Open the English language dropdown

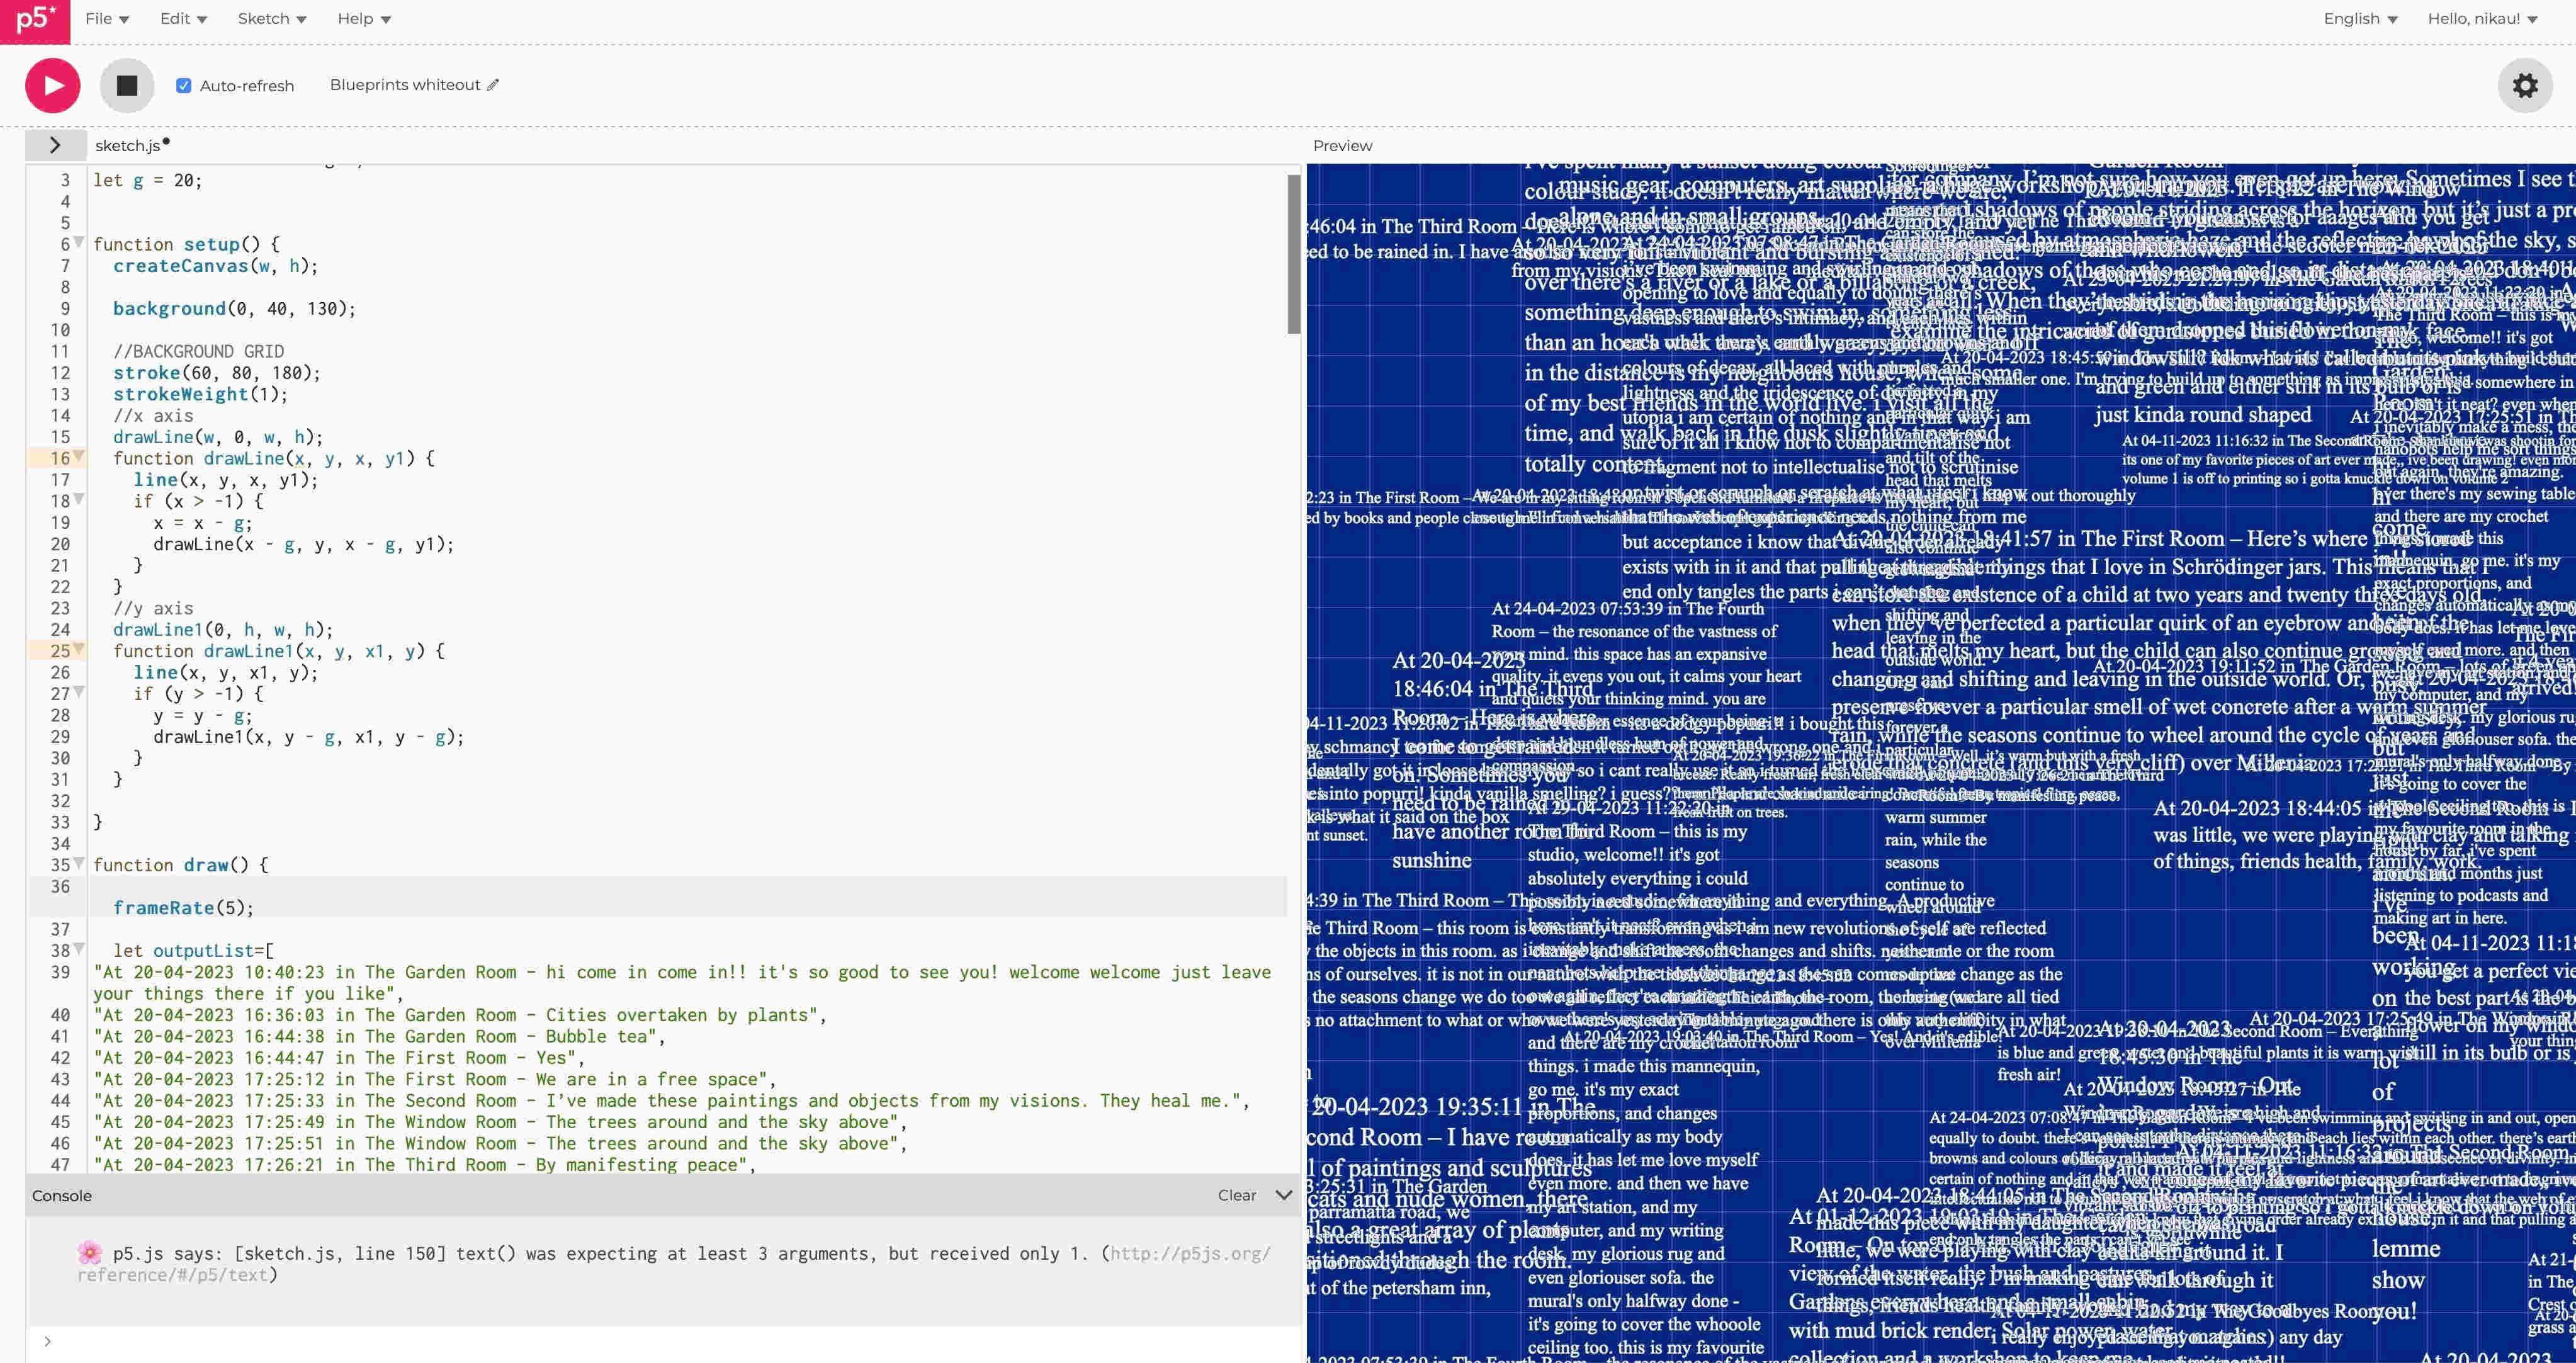pyautogui.click(x=2360, y=19)
